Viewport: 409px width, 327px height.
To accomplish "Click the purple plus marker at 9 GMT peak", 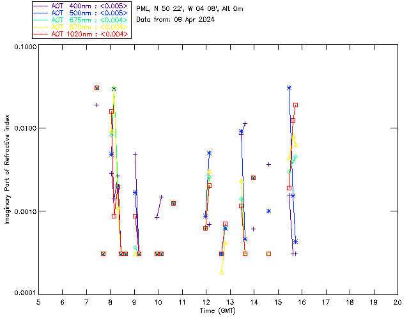I will 135,154.
